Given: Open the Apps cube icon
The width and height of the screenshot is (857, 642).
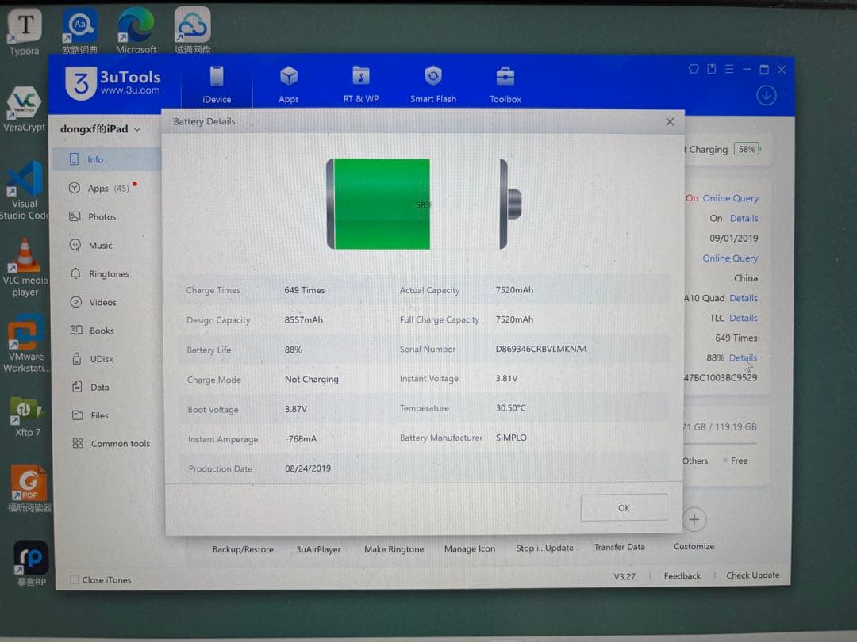Looking at the screenshot, I should pyautogui.click(x=289, y=77).
